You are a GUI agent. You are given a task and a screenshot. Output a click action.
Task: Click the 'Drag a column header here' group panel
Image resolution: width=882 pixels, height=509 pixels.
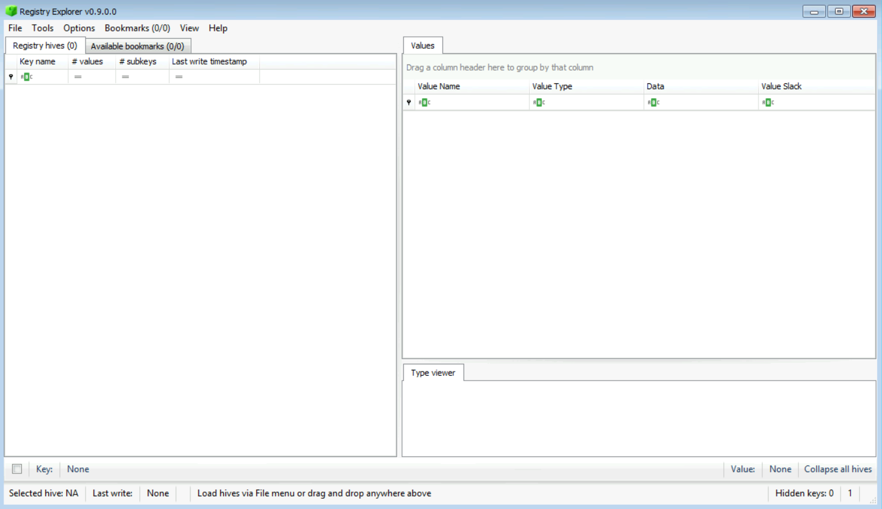[639, 68]
